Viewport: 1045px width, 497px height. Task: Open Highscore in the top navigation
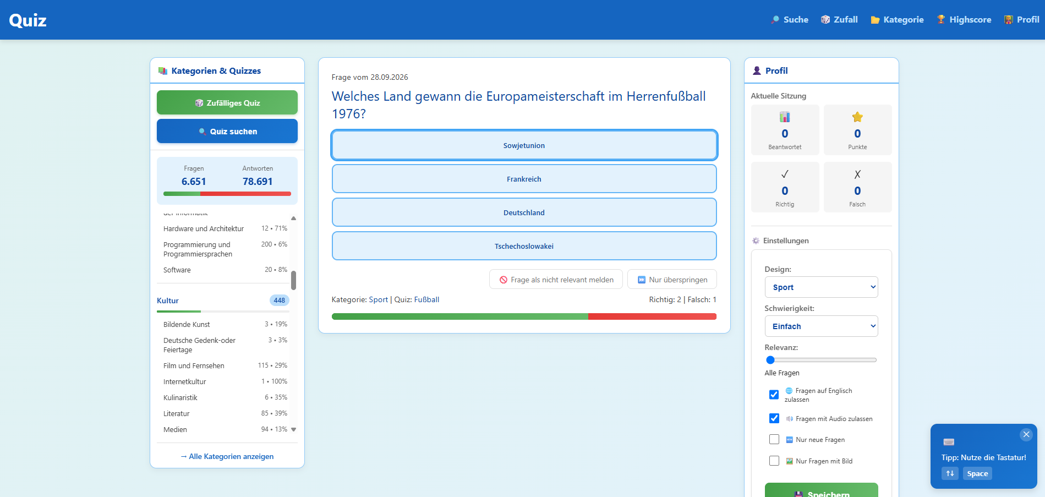(964, 20)
